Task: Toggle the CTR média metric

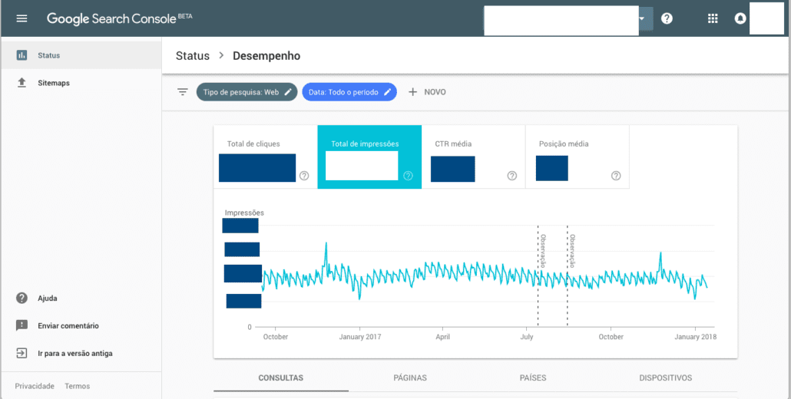Action: pos(473,157)
